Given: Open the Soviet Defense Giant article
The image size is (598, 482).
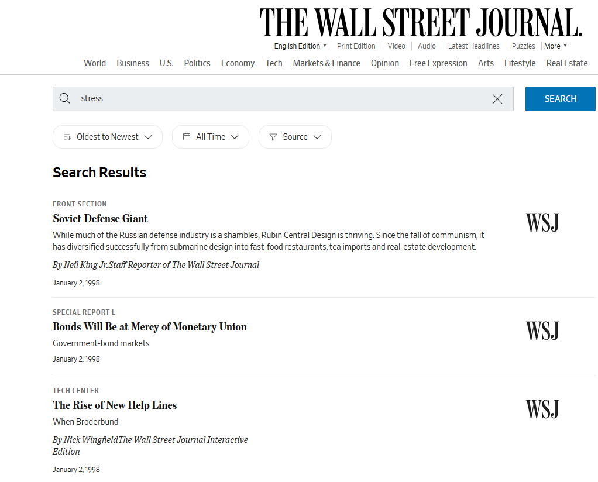Looking at the screenshot, I should click(x=100, y=219).
